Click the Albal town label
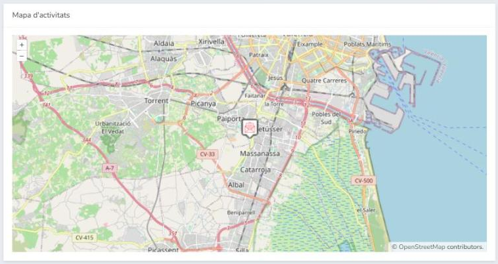This screenshot has height=264, width=498. point(237,185)
